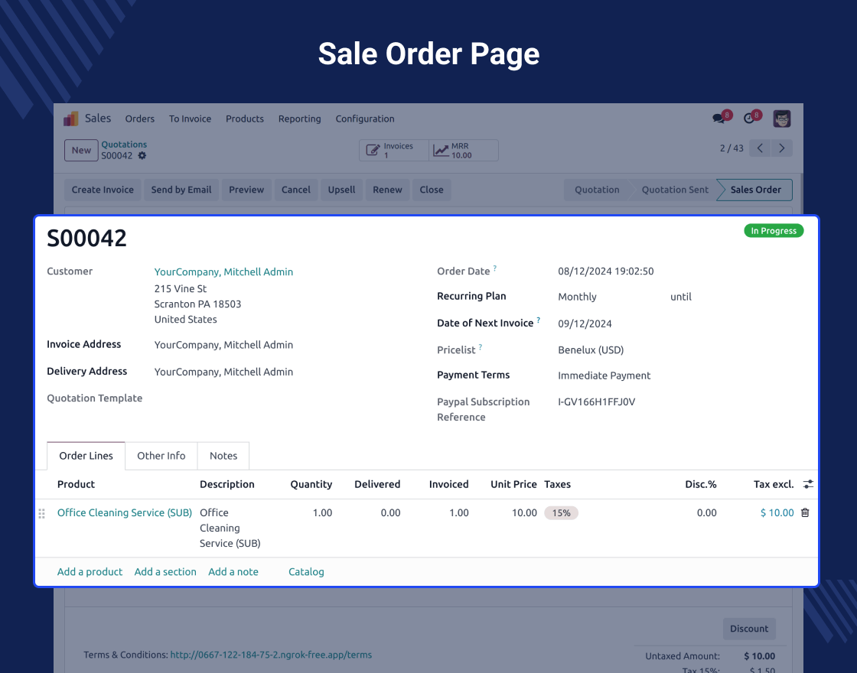Click the Preview button
This screenshot has width=857, height=673.
pos(246,190)
